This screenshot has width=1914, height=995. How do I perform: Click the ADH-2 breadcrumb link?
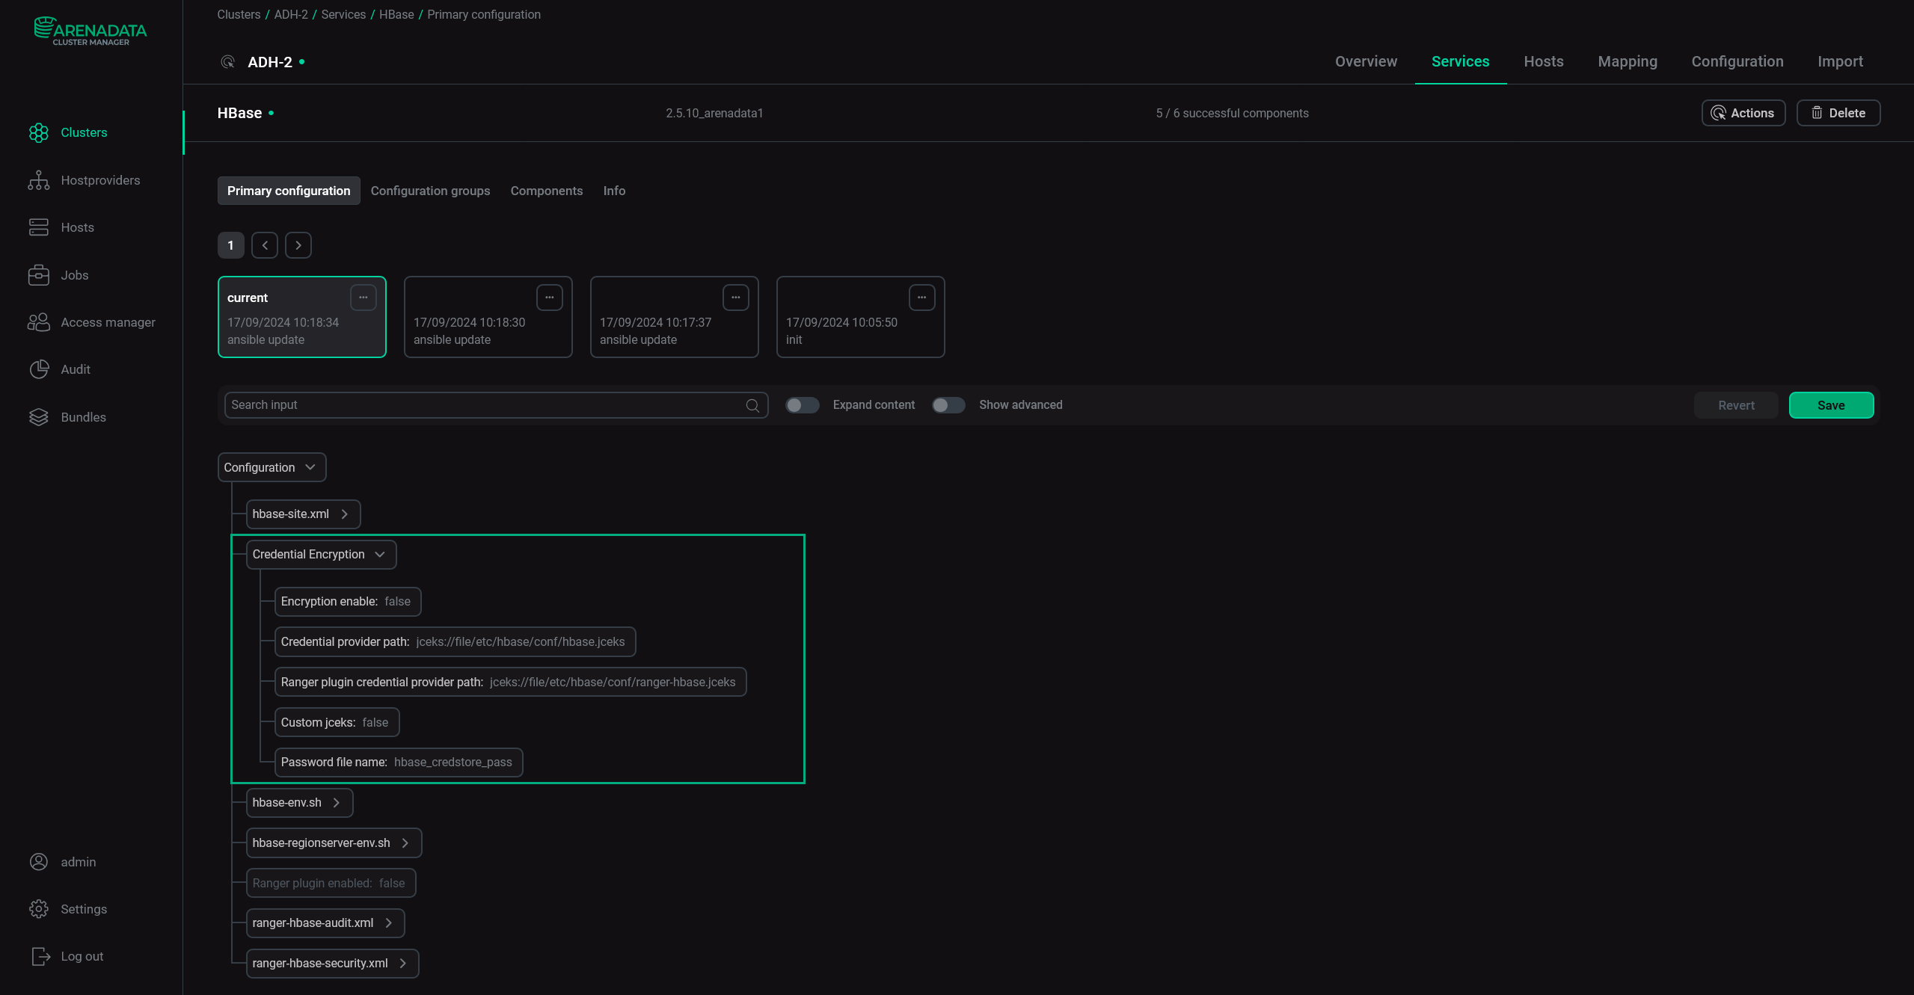coord(291,14)
